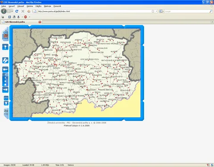214x167 pixels.
Task: Set largest zoom level square on scale
Action: [x=5, y=85]
